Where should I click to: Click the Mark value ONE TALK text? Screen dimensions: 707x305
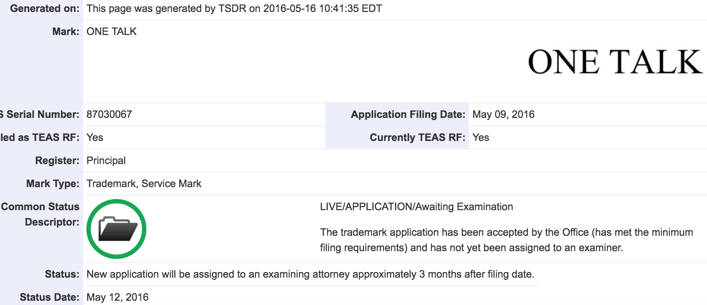[111, 32]
